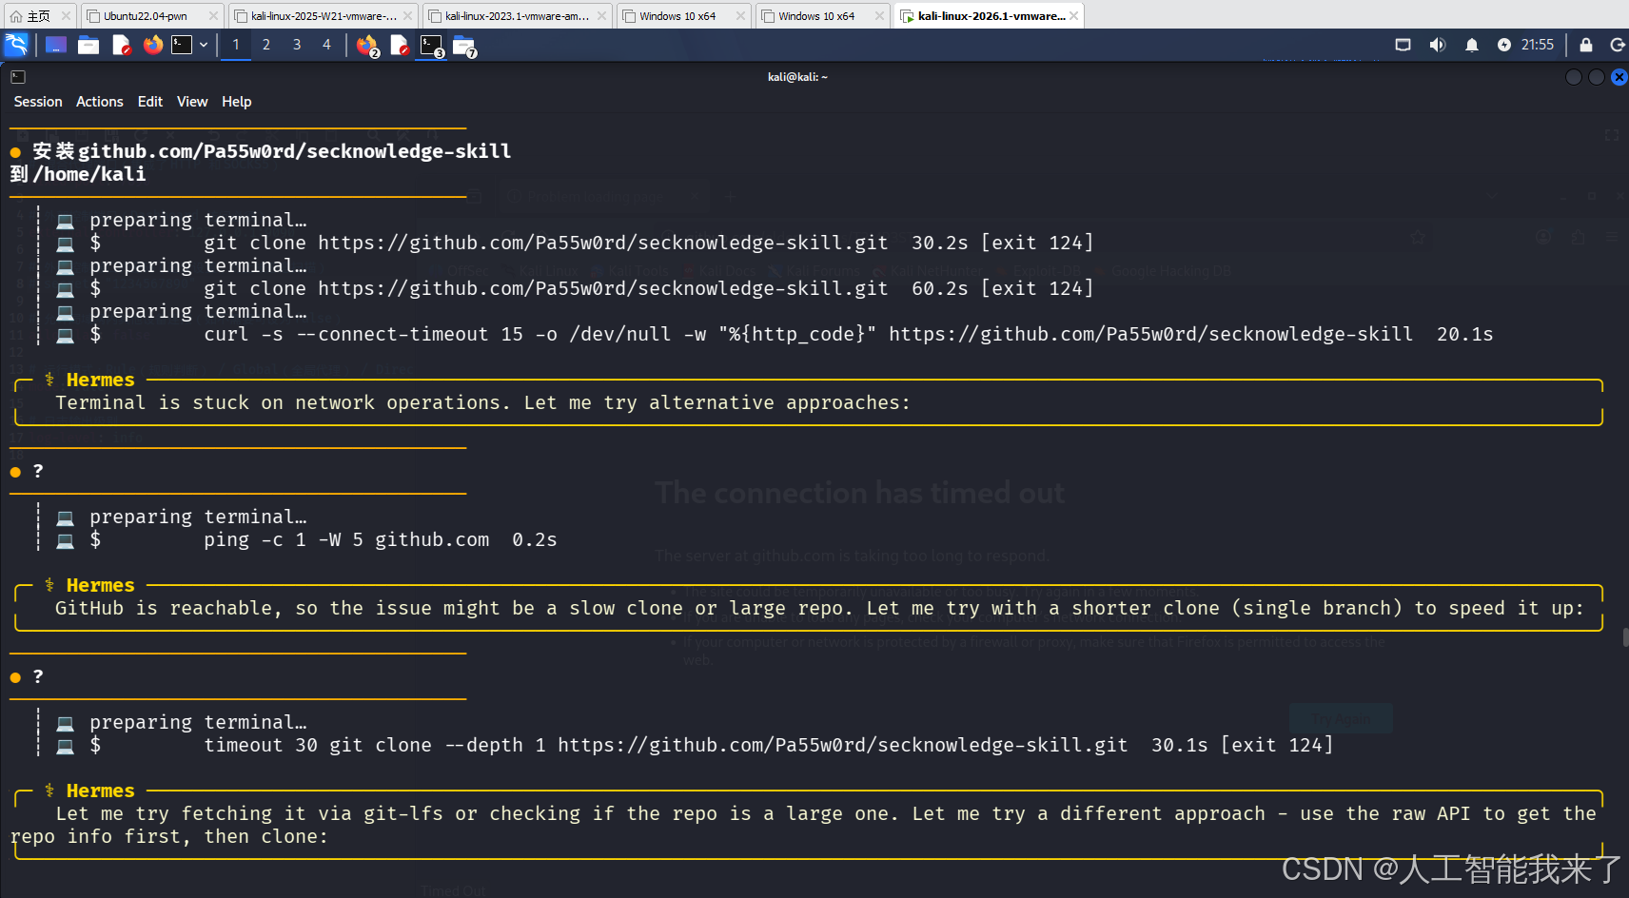Image resolution: width=1629 pixels, height=898 pixels.
Task: Open the Kali dragon applications menu
Action: (17, 45)
